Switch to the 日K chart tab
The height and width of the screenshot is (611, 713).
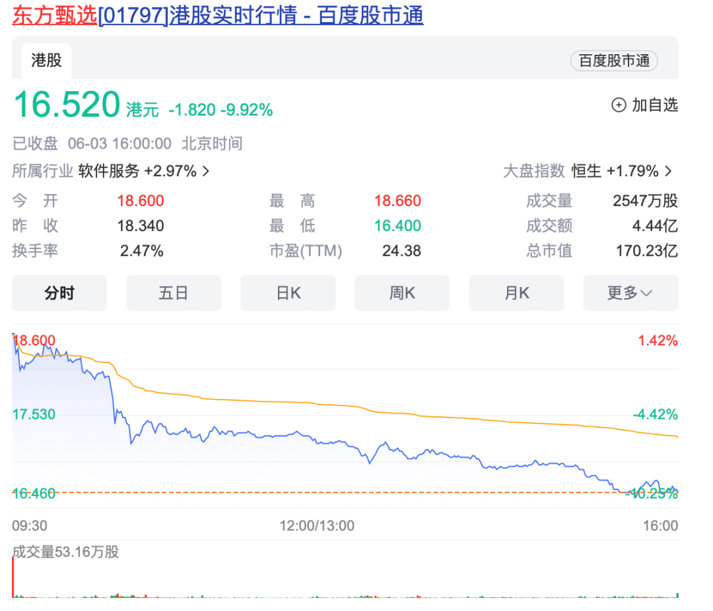pyautogui.click(x=288, y=293)
